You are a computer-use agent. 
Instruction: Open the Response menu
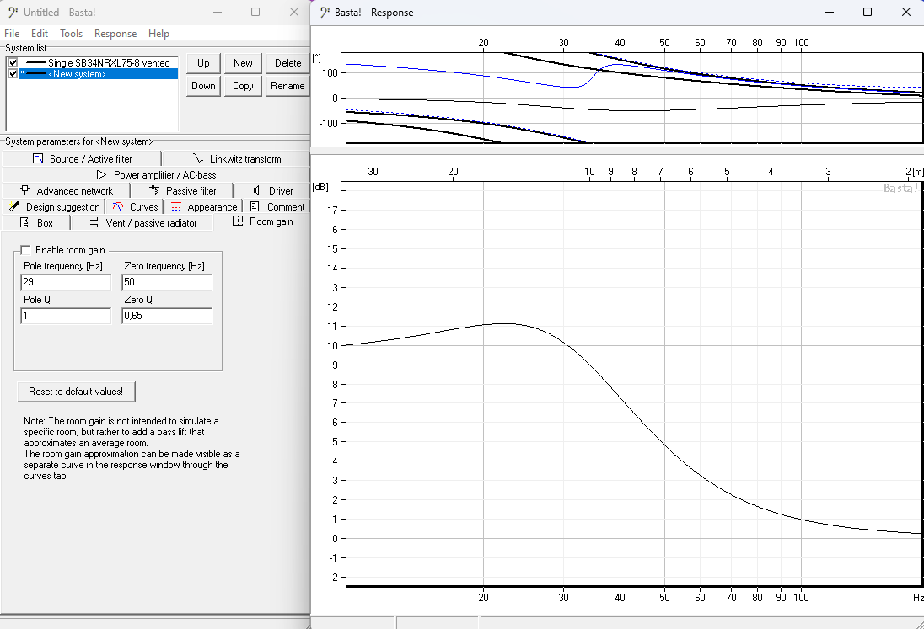click(x=115, y=34)
